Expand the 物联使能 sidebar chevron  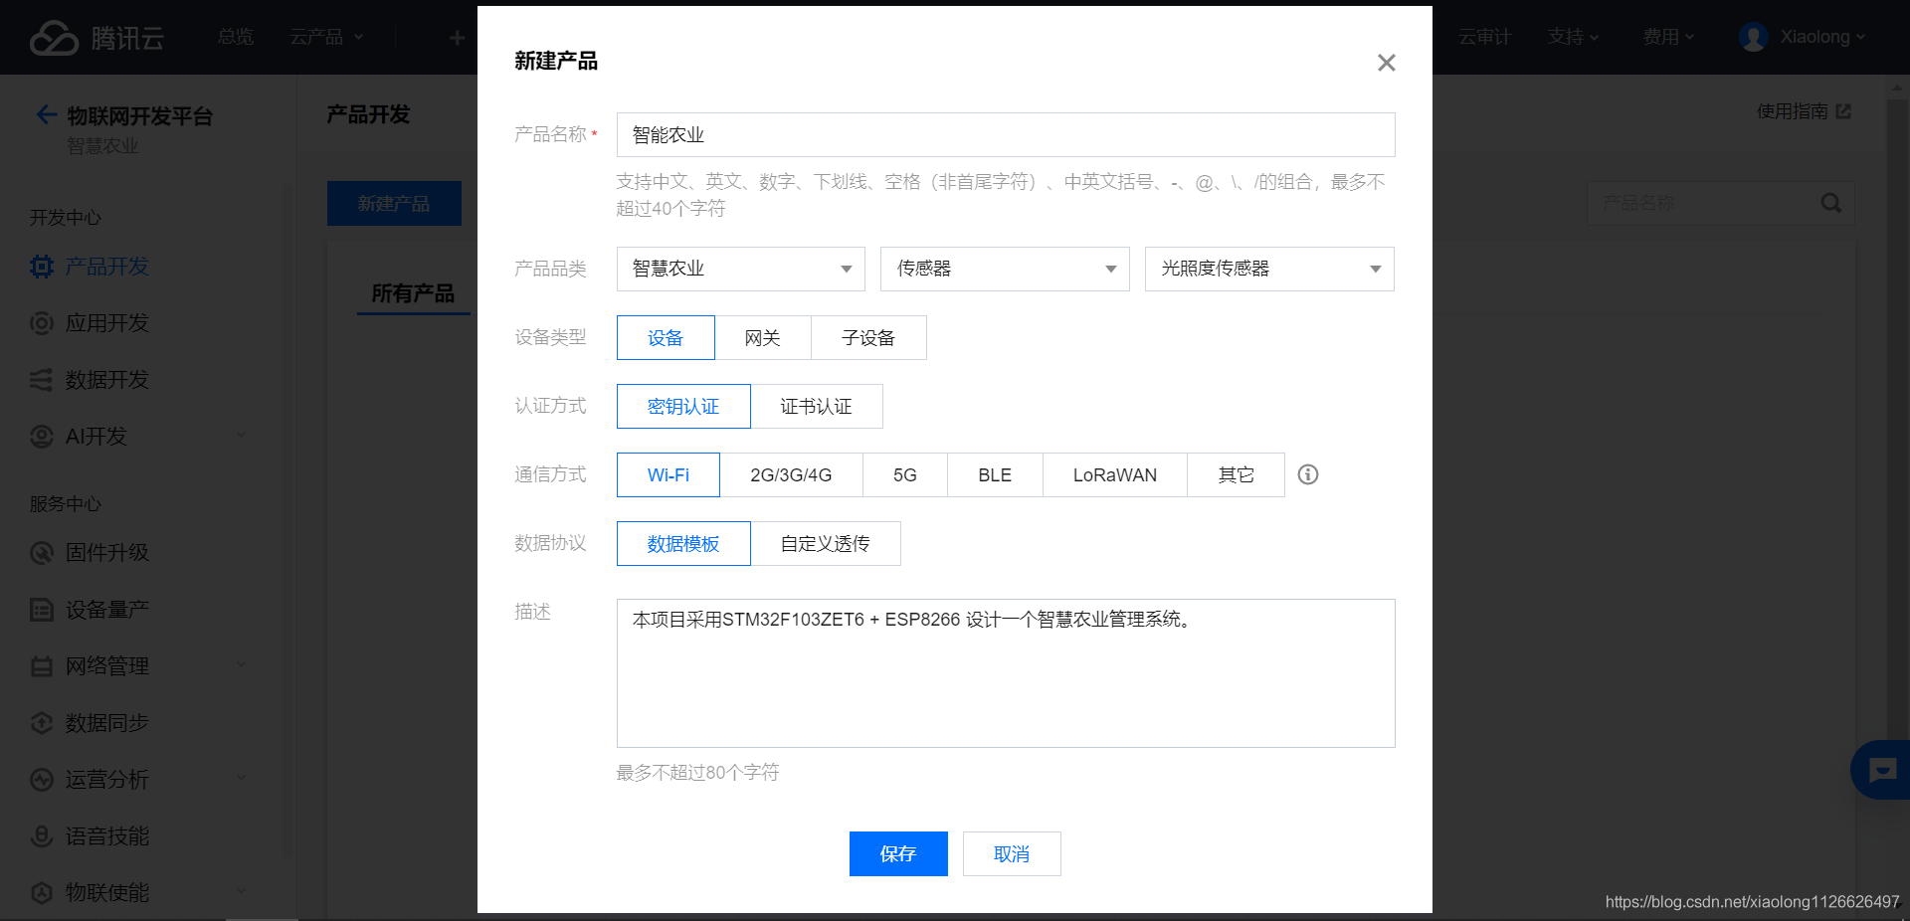pyautogui.click(x=241, y=892)
